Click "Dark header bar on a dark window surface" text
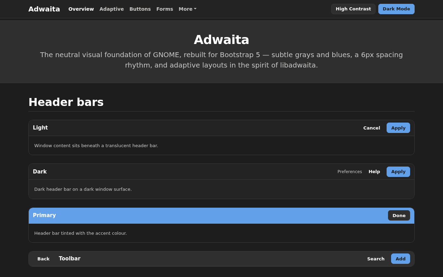Screen dimensions: 443x277 (83, 189)
